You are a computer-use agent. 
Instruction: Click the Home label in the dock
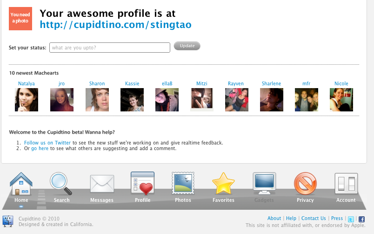[x=21, y=200]
